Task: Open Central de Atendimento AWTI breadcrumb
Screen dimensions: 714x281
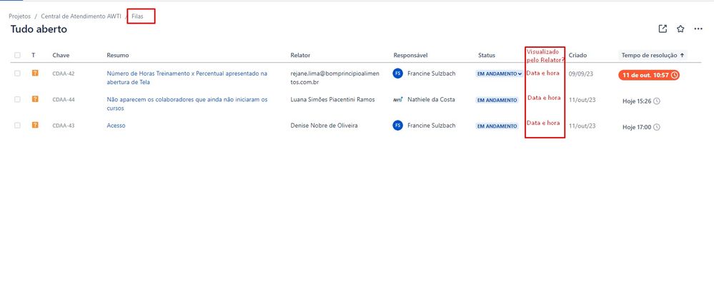Action: (x=81, y=16)
